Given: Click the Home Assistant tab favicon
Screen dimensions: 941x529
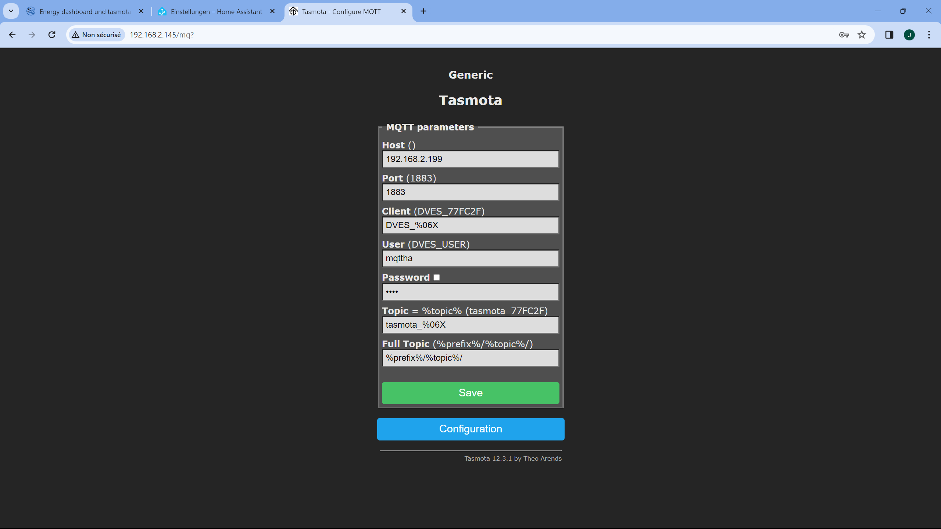Looking at the screenshot, I should (162, 11).
